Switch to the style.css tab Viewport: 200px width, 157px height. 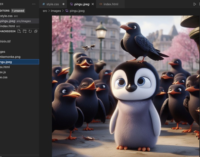[52, 4]
